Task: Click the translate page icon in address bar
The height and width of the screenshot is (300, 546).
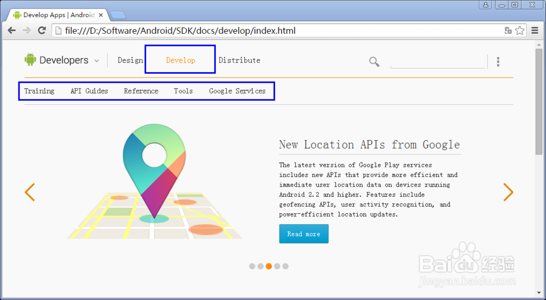Action: tap(508, 31)
